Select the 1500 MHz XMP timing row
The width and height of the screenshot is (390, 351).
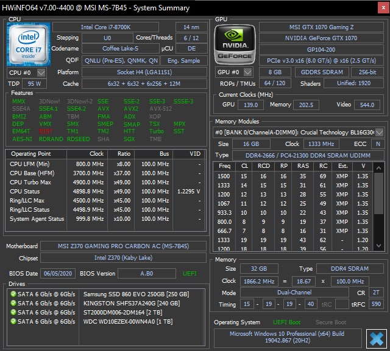coord(293,176)
